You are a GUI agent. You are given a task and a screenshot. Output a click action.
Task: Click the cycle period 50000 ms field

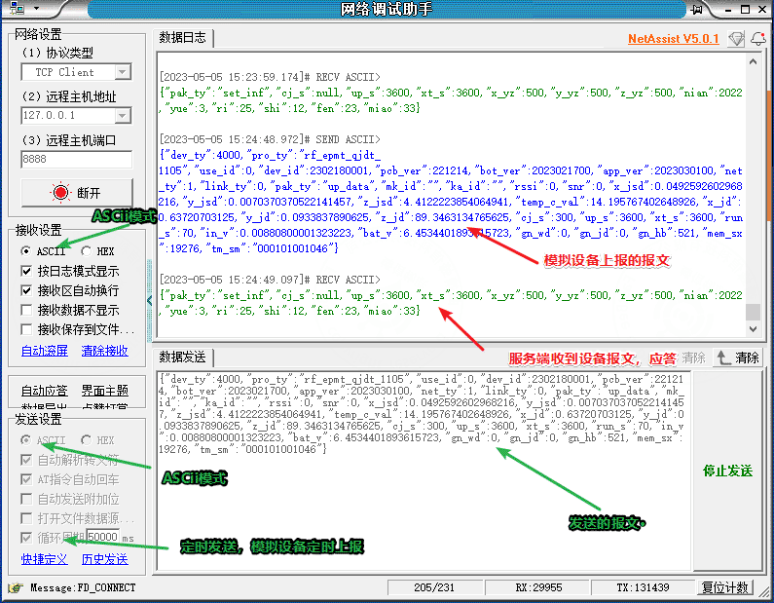click(x=102, y=537)
